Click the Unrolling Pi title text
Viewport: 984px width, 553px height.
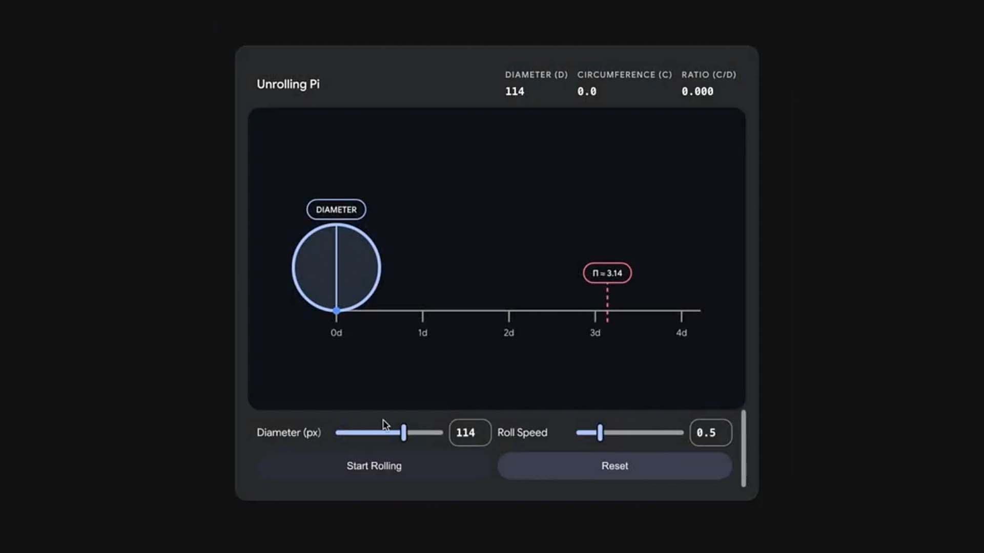pyautogui.click(x=288, y=84)
